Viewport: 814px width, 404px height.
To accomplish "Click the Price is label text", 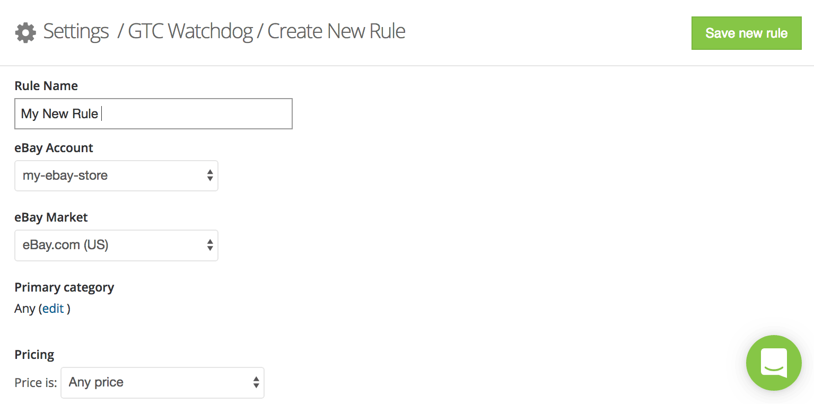I will 36,383.
